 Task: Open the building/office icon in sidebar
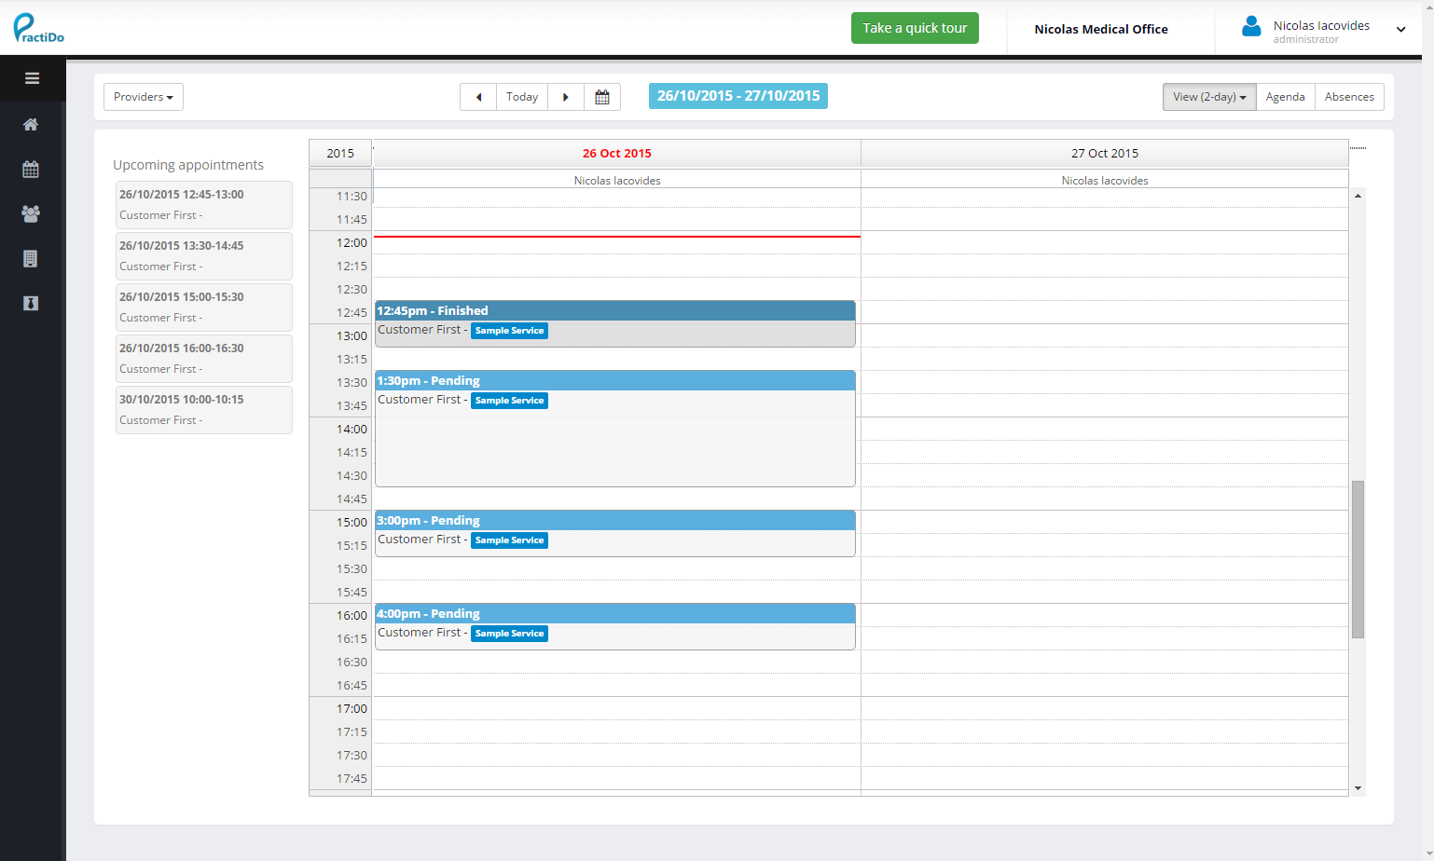(x=31, y=258)
